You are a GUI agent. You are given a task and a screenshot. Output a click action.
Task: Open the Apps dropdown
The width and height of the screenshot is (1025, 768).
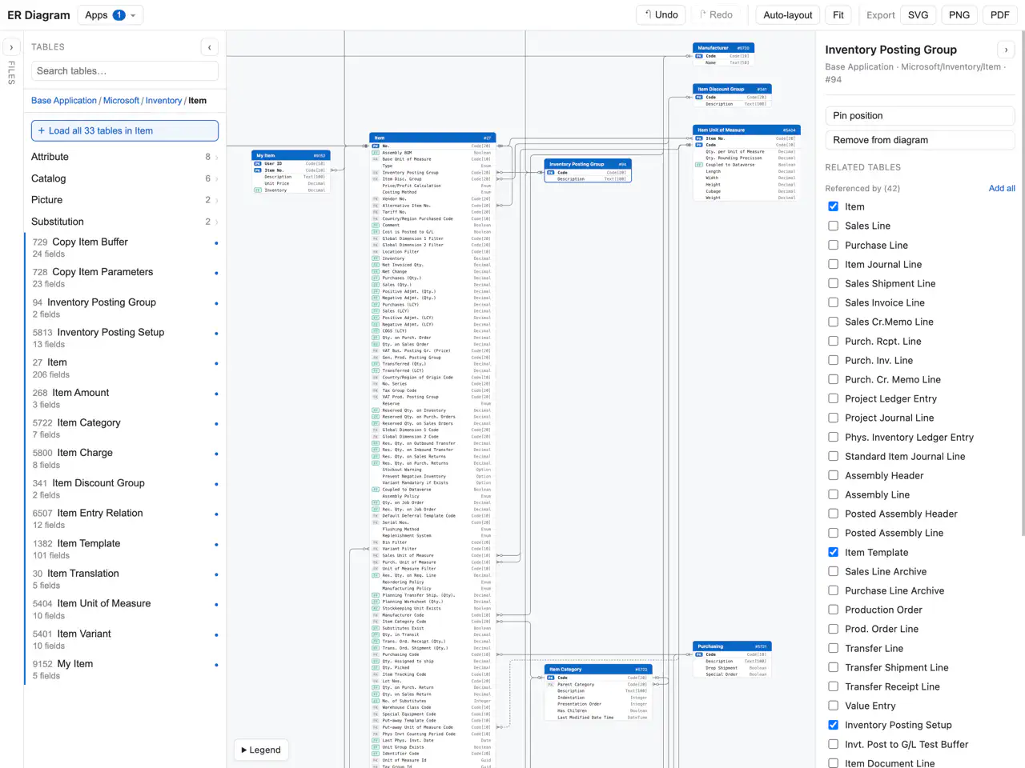(x=111, y=14)
